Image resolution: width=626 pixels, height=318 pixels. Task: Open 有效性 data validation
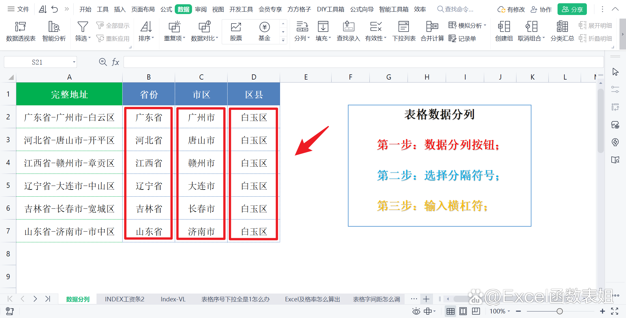click(x=376, y=31)
